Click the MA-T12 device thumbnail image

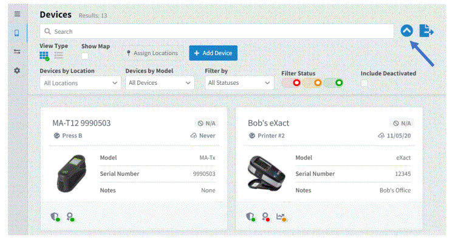click(x=72, y=173)
